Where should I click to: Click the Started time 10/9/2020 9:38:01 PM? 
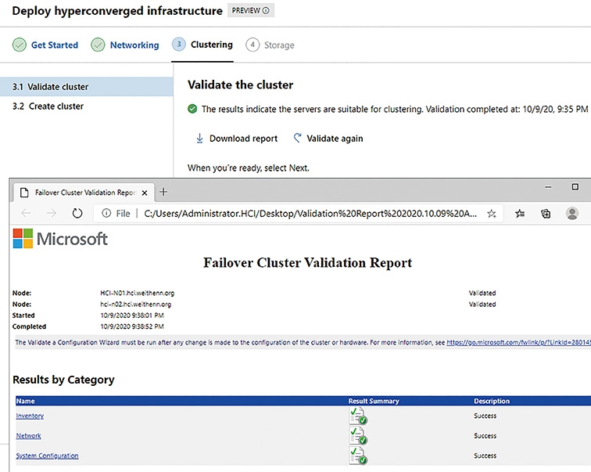pos(132,315)
